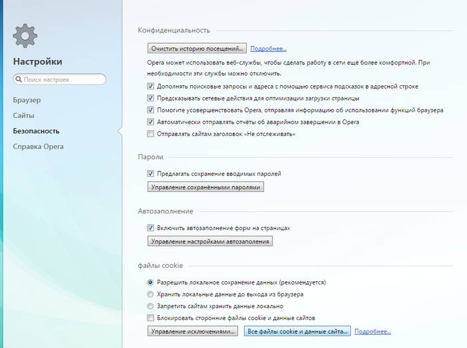The image size is (467, 348).
Task: Toggle Автоматически отправлять отчёты checkbox
Action: pos(150,122)
